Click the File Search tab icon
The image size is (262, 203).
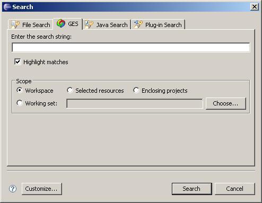pyautogui.click(x=15, y=24)
